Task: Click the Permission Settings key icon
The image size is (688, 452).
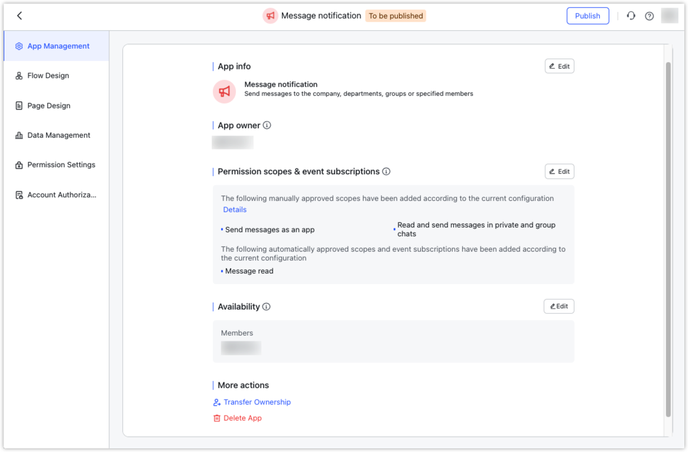Action: point(18,165)
